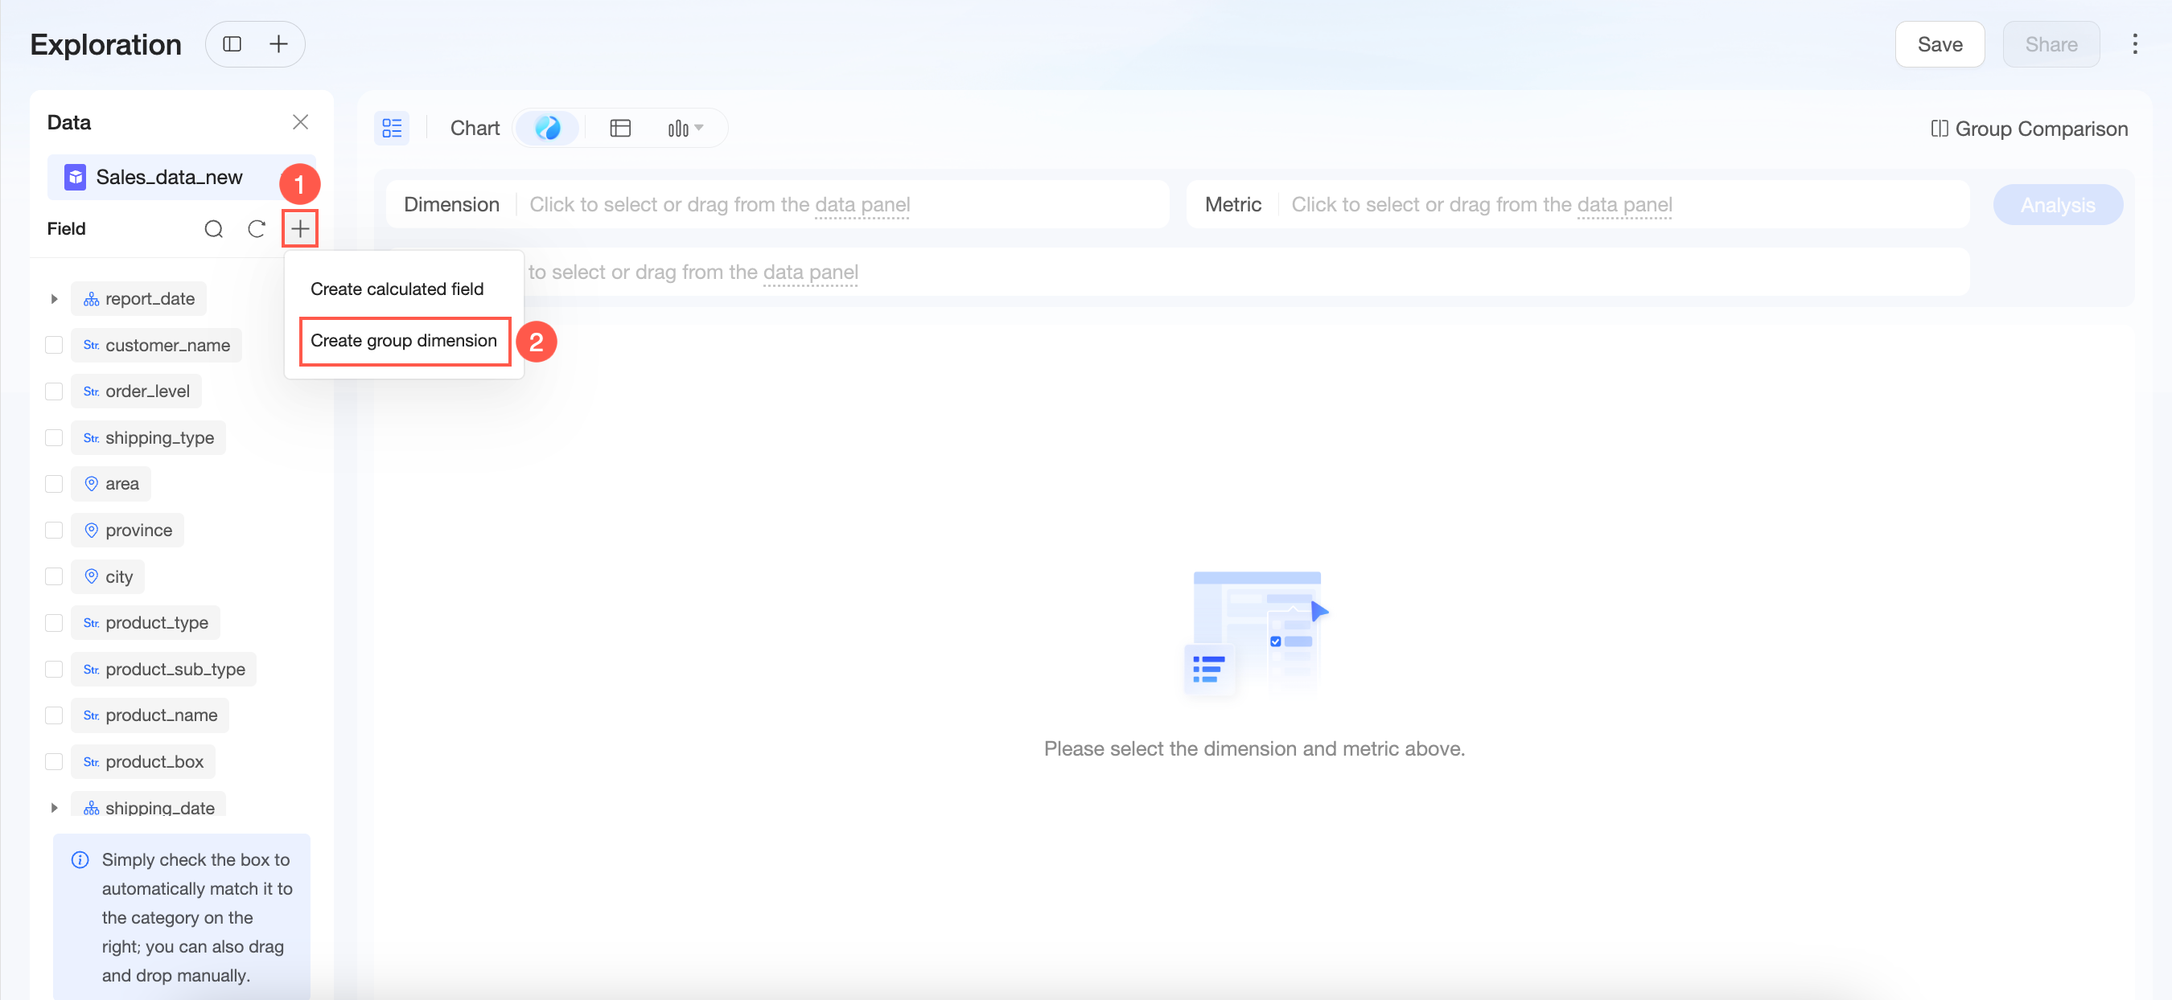
Task: Check the shipping_type field box
Action: pos(54,438)
